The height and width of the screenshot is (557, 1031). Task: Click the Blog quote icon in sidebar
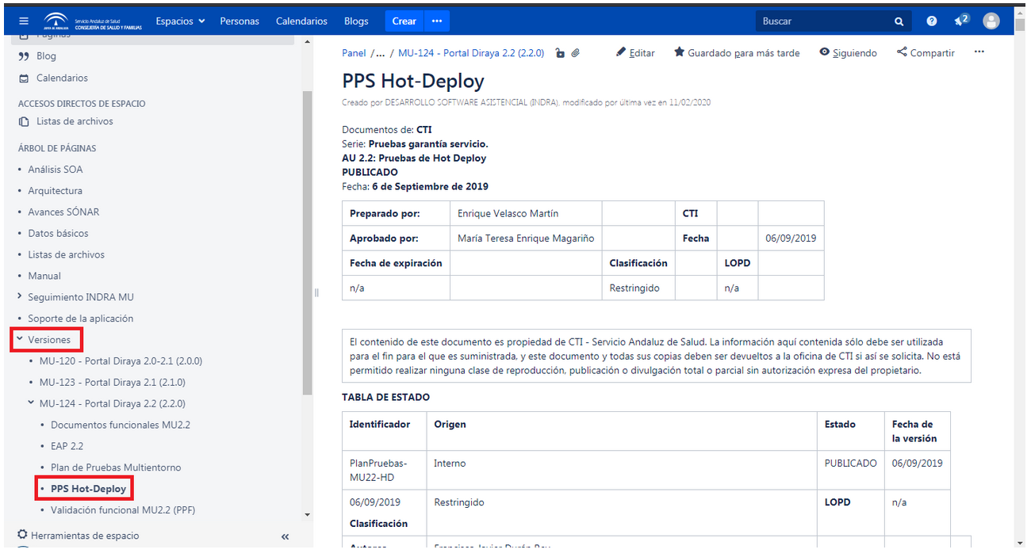tap(24, 56)
